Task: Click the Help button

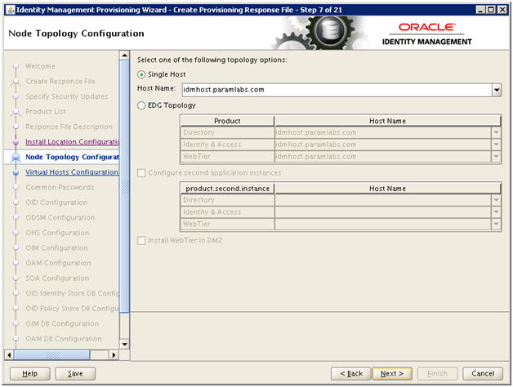Action: [x=30, y=374]
